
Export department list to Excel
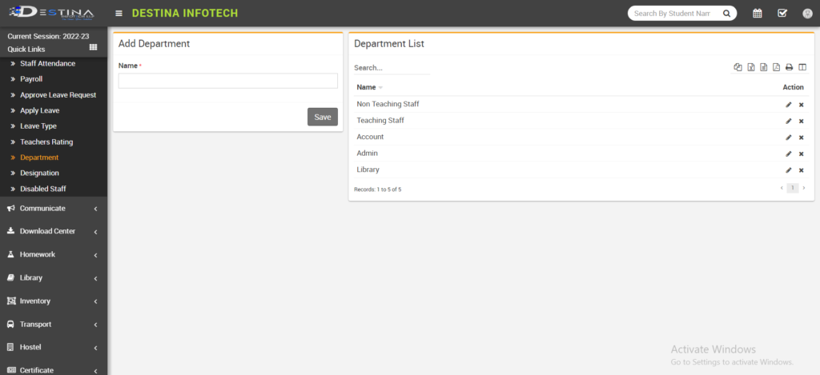click(750, 67)
